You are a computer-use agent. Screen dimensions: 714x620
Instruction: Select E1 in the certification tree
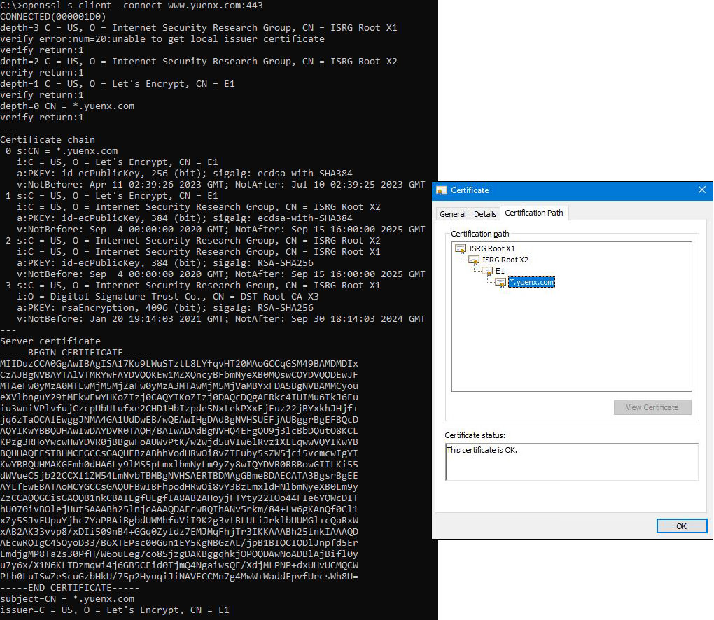(x=500, y=271)
